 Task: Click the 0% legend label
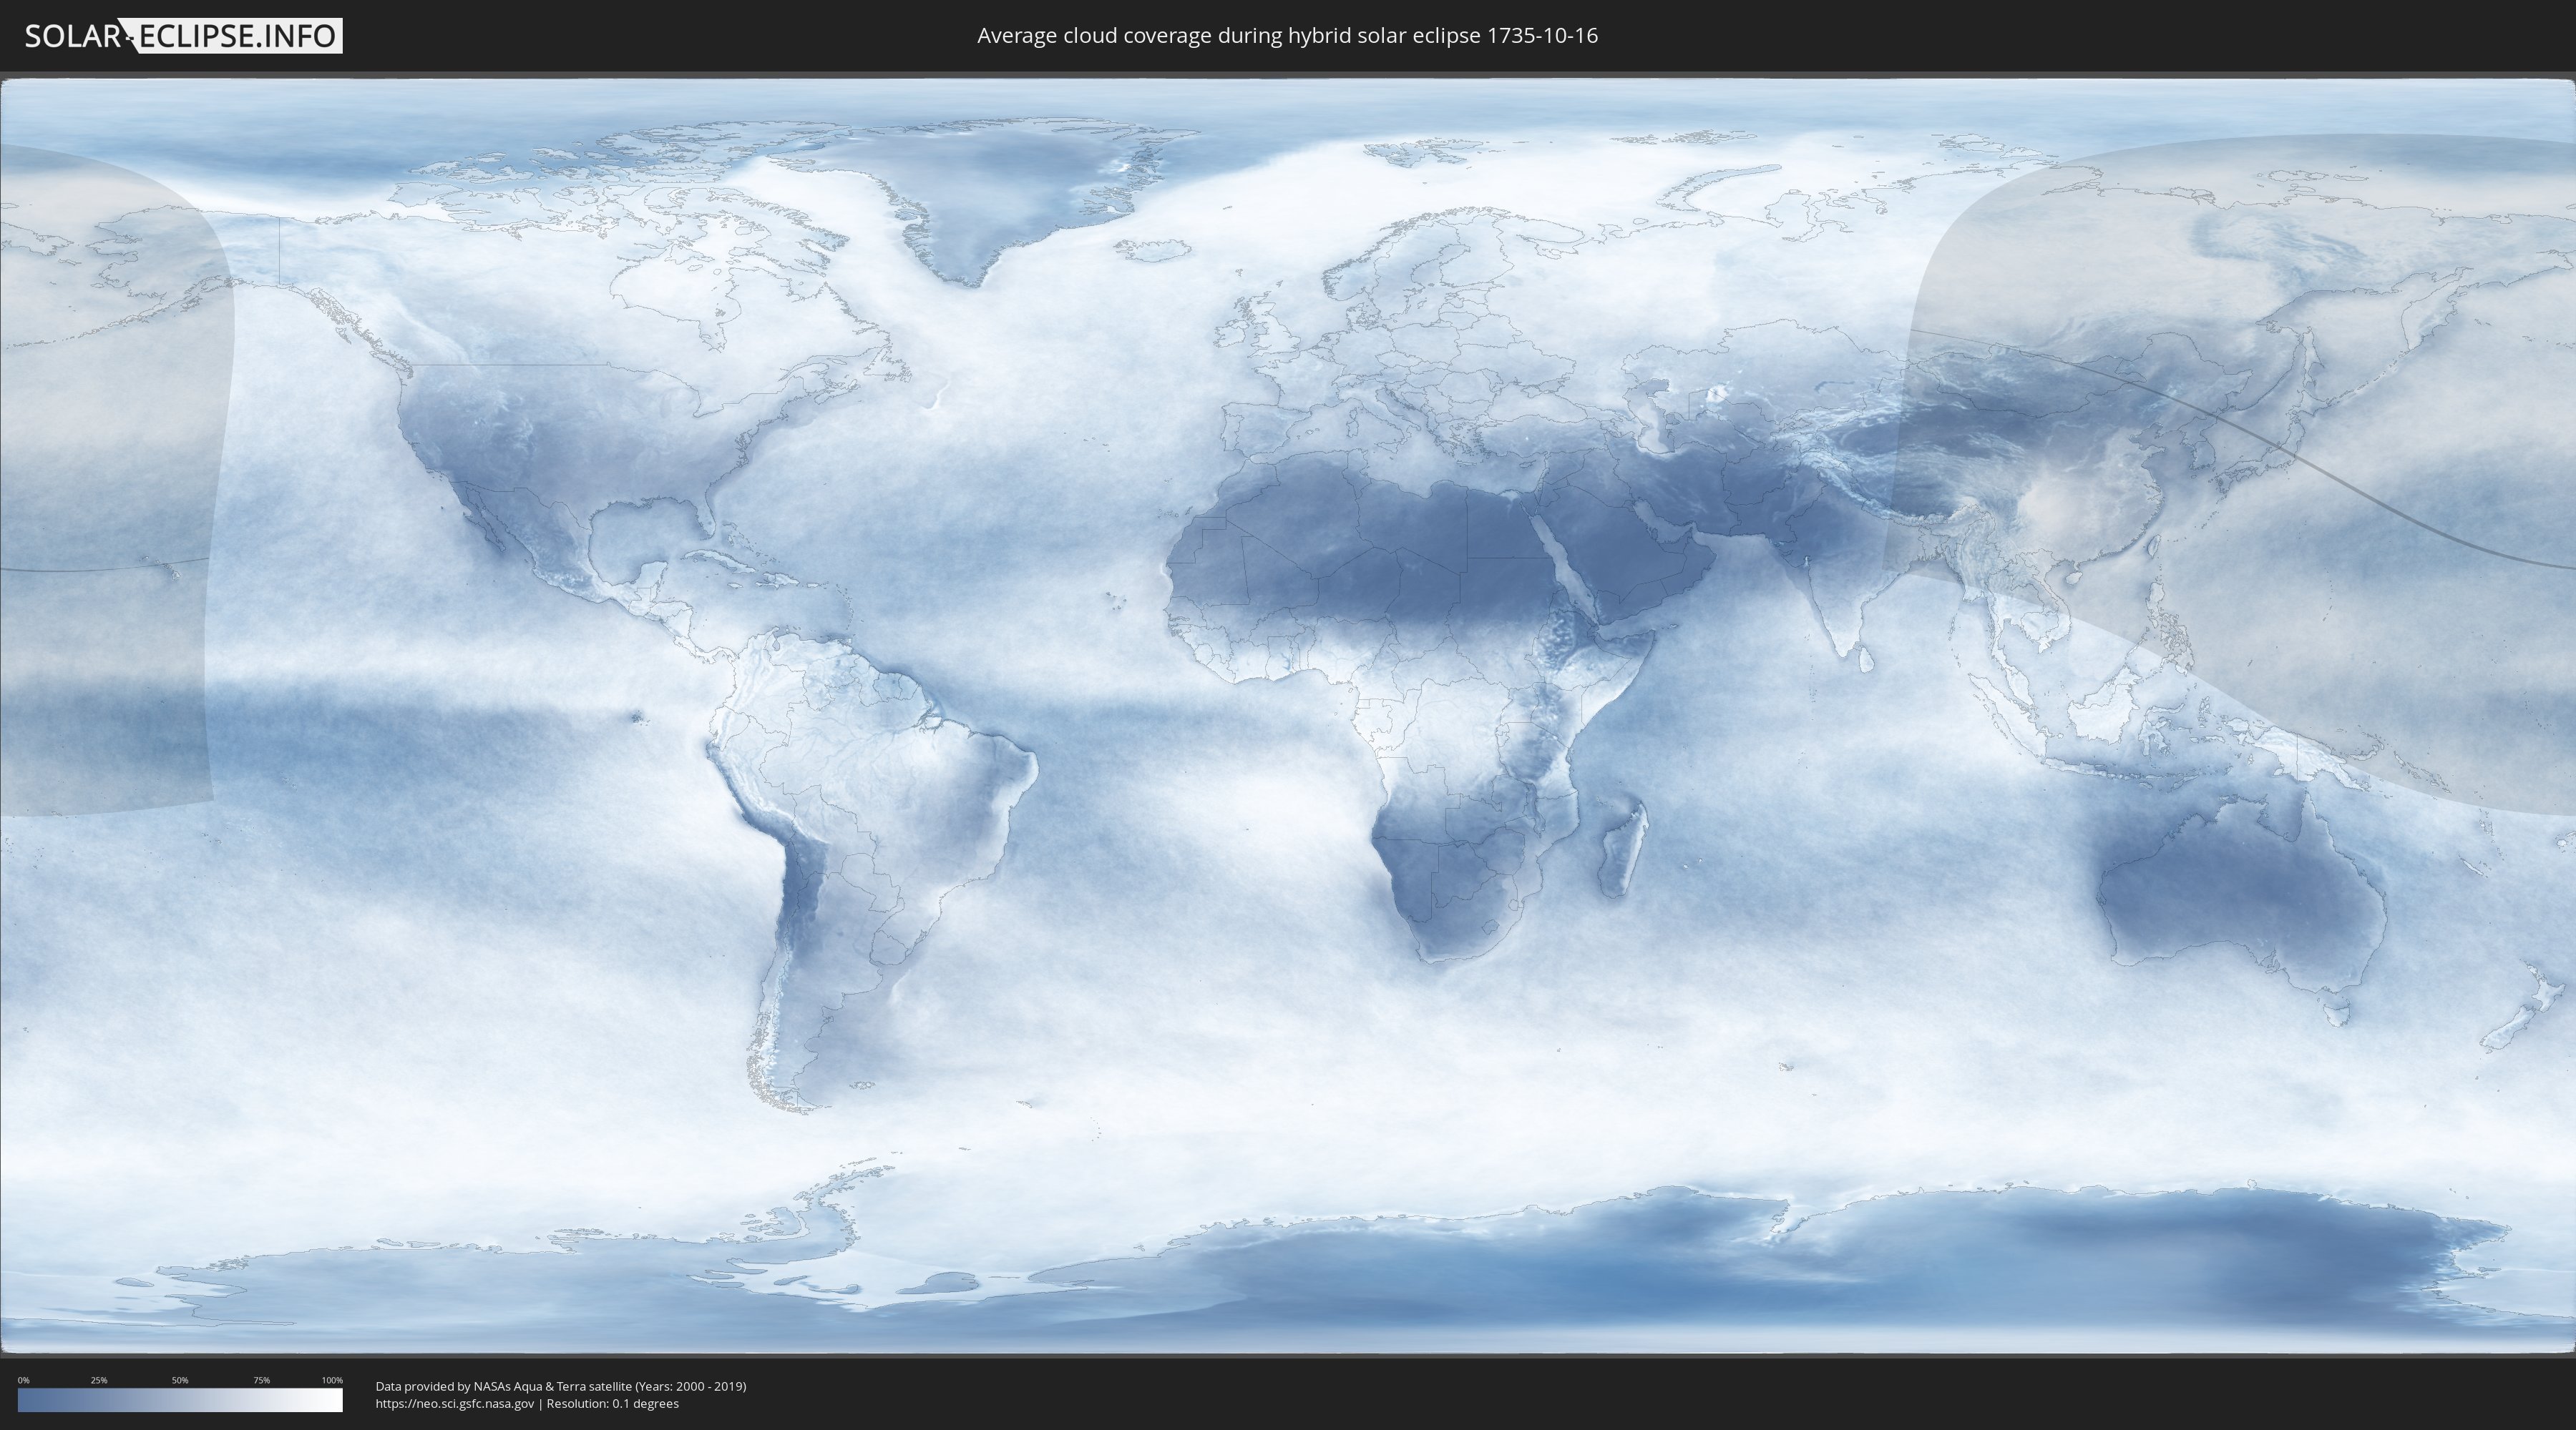[x=23, y=1380]
